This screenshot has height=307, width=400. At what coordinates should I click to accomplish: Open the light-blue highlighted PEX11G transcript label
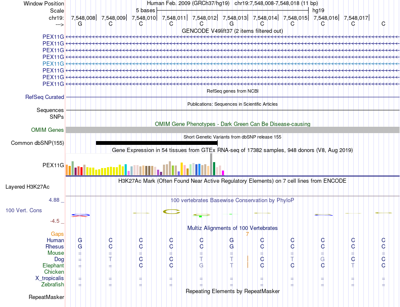[53, 64]
